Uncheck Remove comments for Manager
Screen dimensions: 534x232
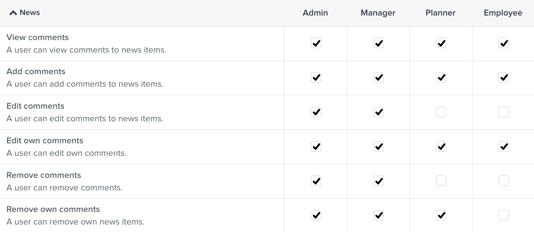point(379,181)
